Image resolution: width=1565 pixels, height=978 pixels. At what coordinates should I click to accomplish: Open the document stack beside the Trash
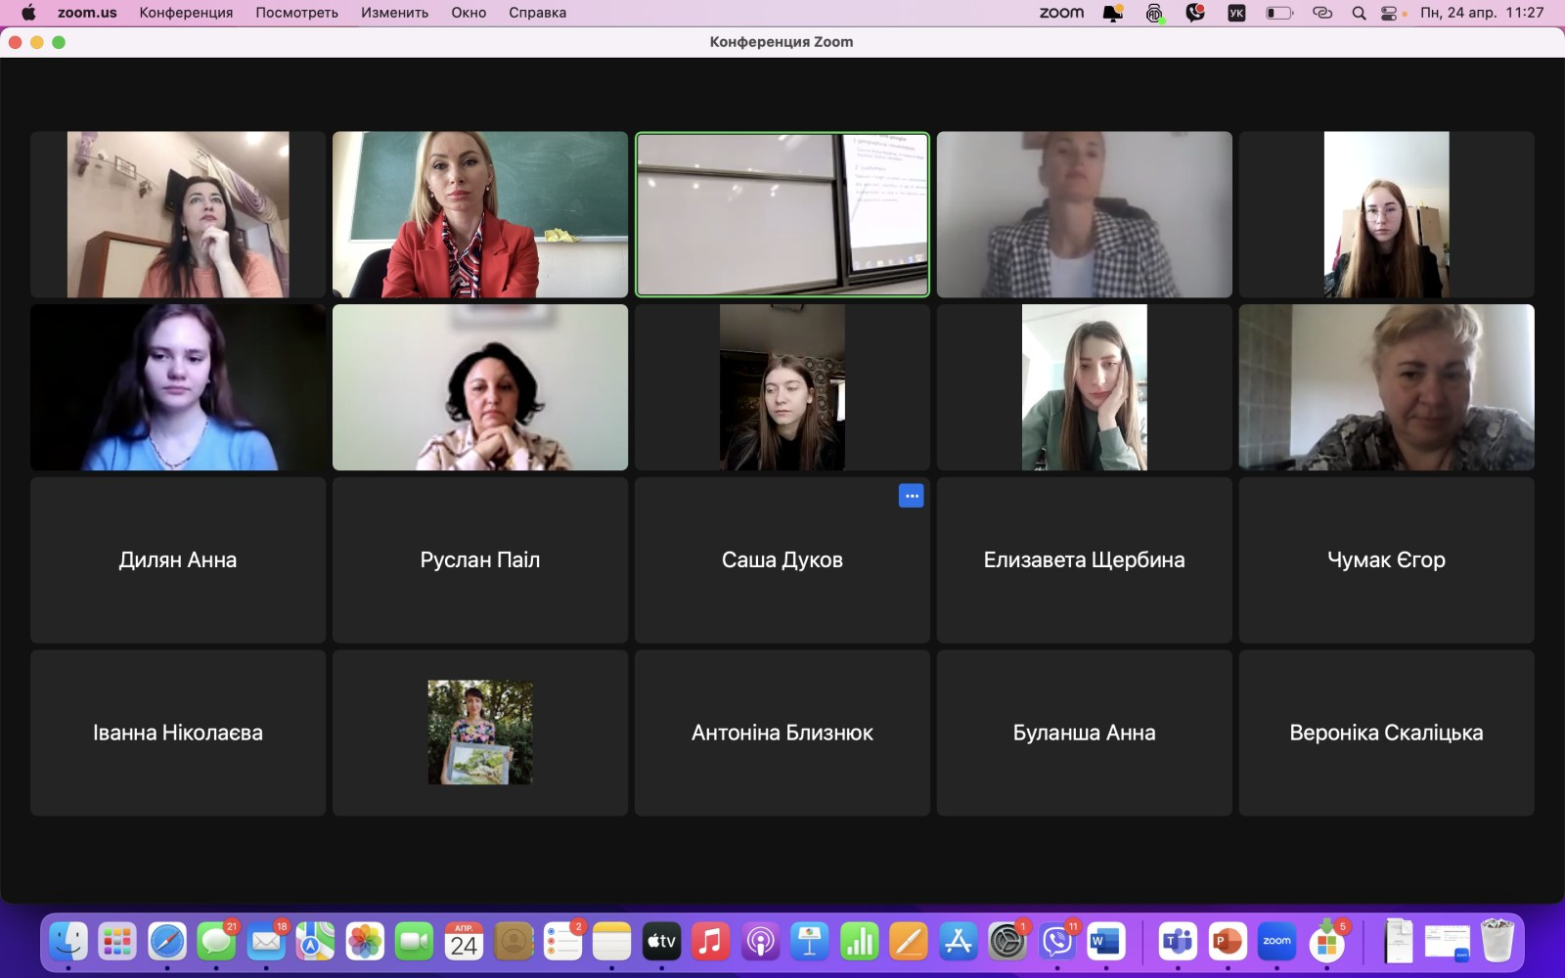(1399, 941)
